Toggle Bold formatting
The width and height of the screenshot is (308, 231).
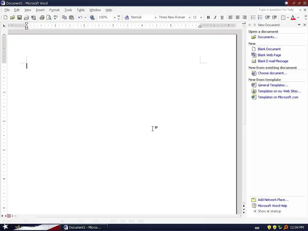tap(208, 17)
